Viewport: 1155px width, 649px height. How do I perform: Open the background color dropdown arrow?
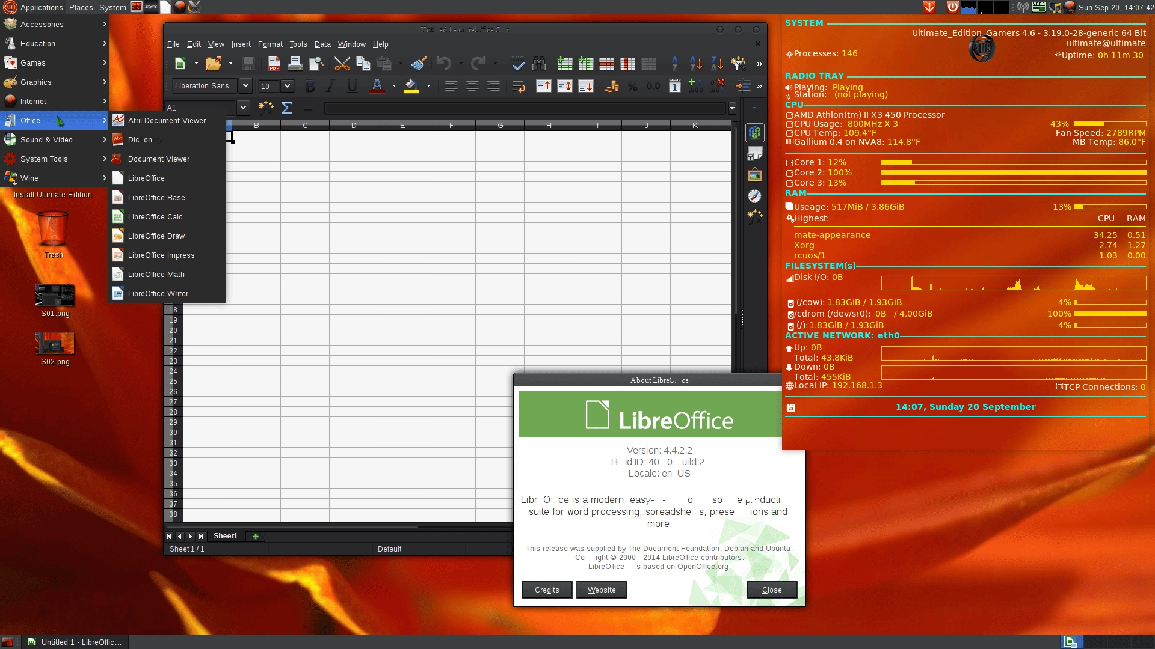428,86
